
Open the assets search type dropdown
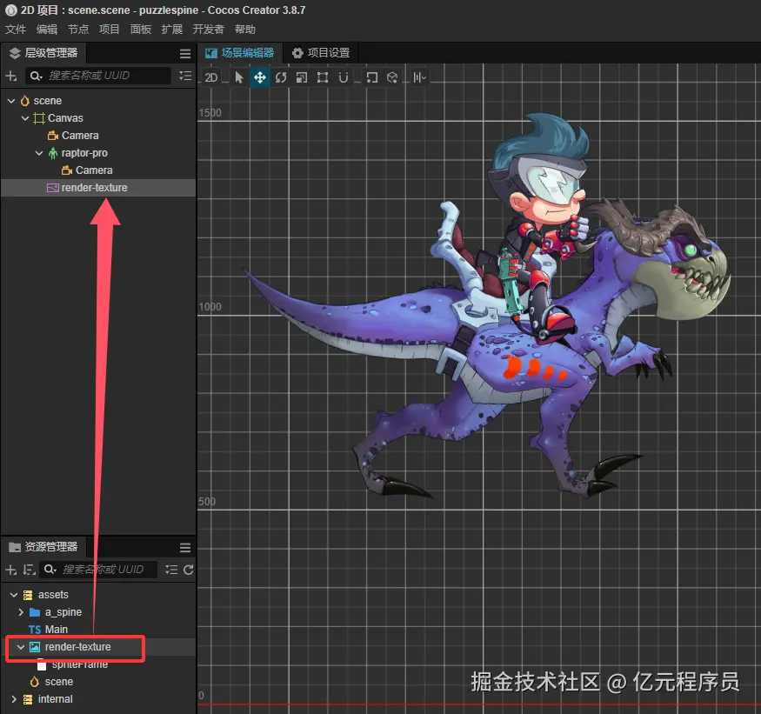tap(50, 570)
